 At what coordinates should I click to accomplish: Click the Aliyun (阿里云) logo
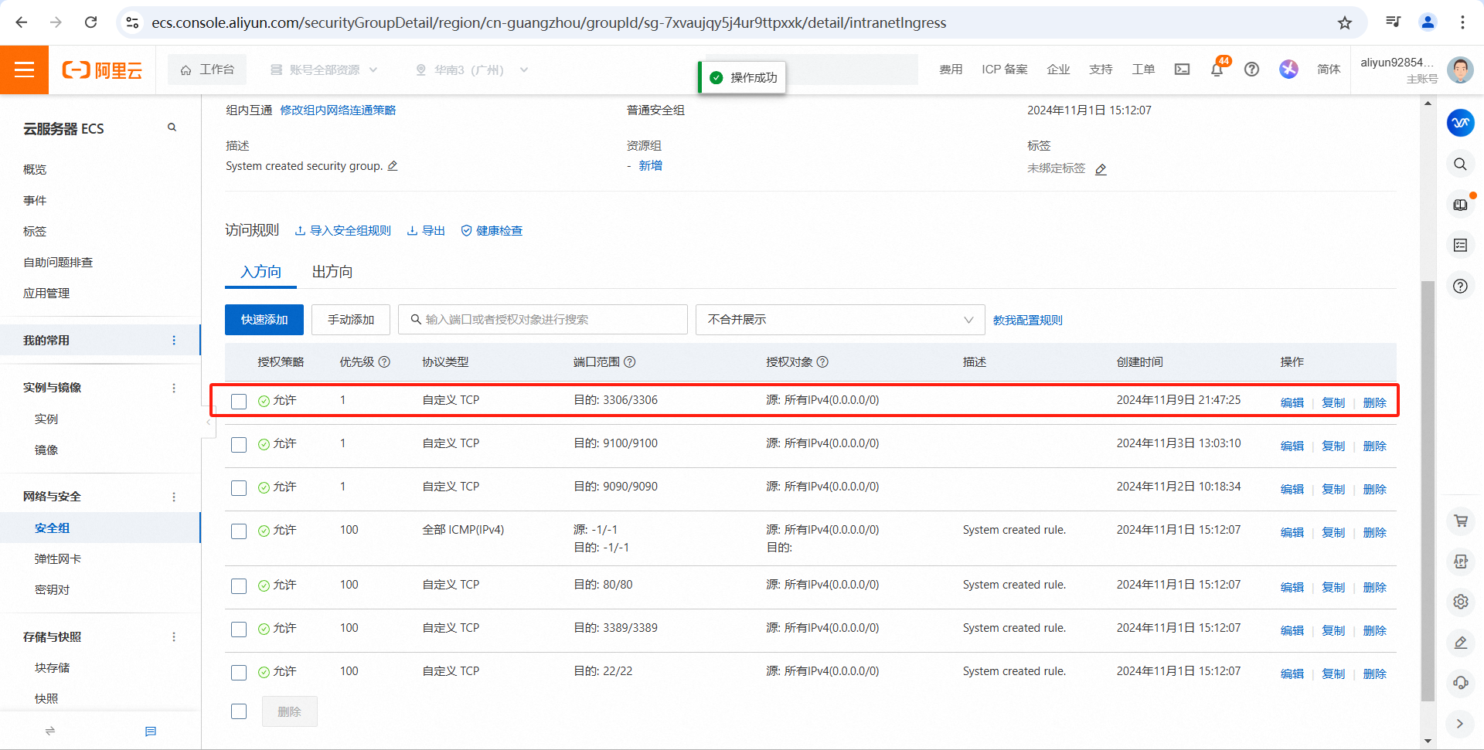click(102, 70)
